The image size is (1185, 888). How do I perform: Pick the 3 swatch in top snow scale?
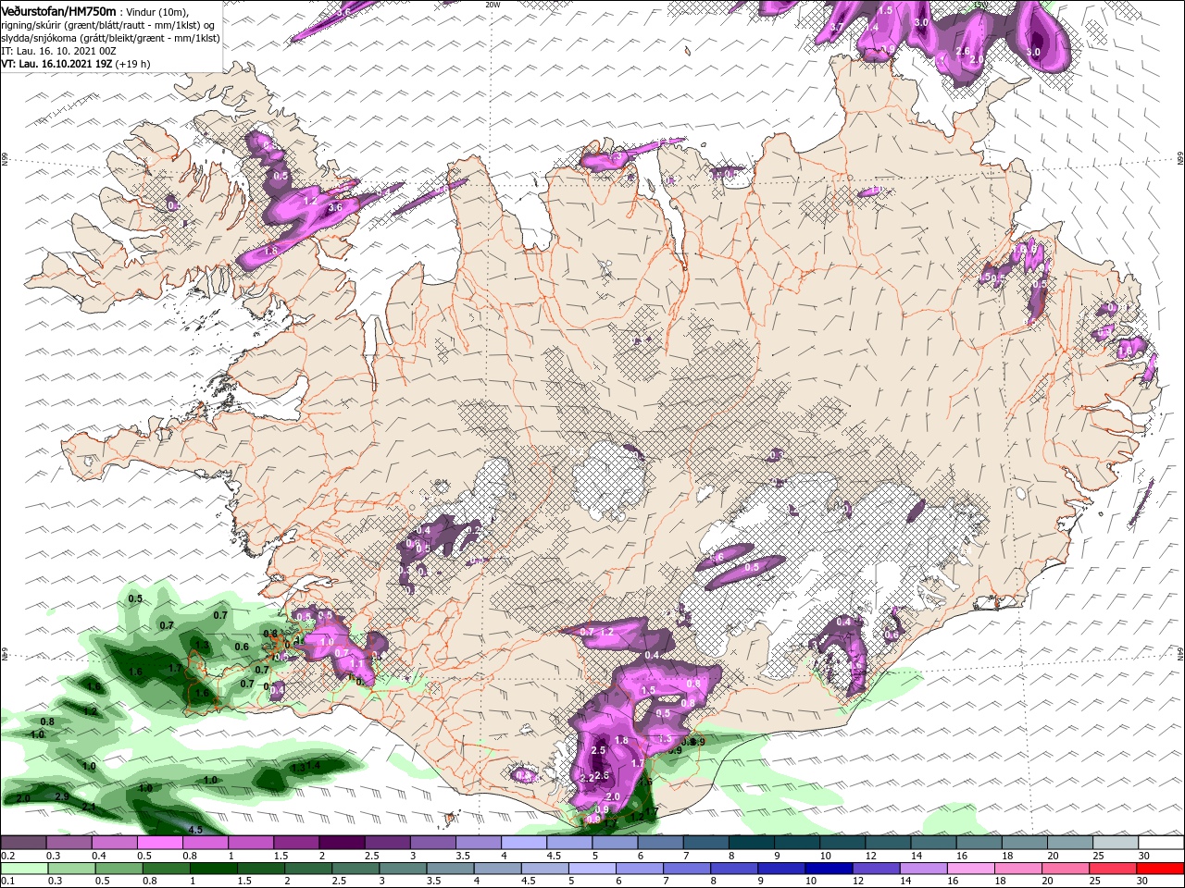pos(431,843)
